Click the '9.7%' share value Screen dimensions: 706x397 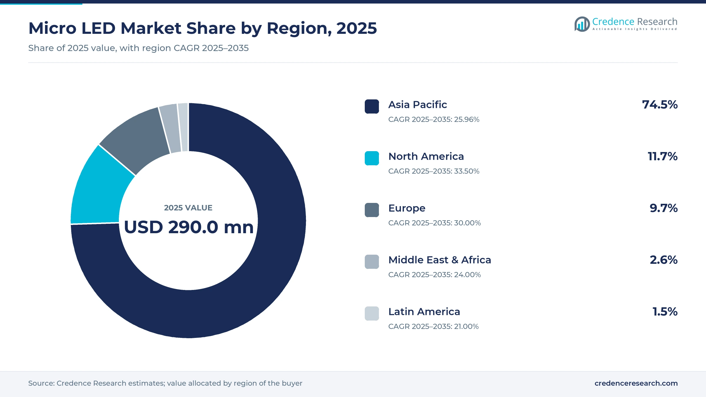click(664, 208)
